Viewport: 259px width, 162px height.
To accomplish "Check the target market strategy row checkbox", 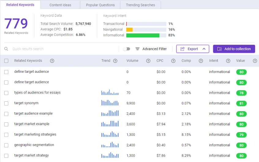I will 6,156.
